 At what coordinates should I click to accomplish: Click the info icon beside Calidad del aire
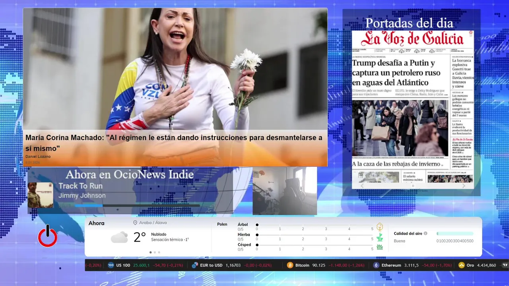coord(425,234)
